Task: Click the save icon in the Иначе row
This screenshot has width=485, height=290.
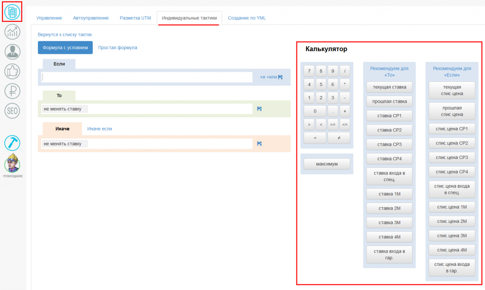Action: click(260, 144)
